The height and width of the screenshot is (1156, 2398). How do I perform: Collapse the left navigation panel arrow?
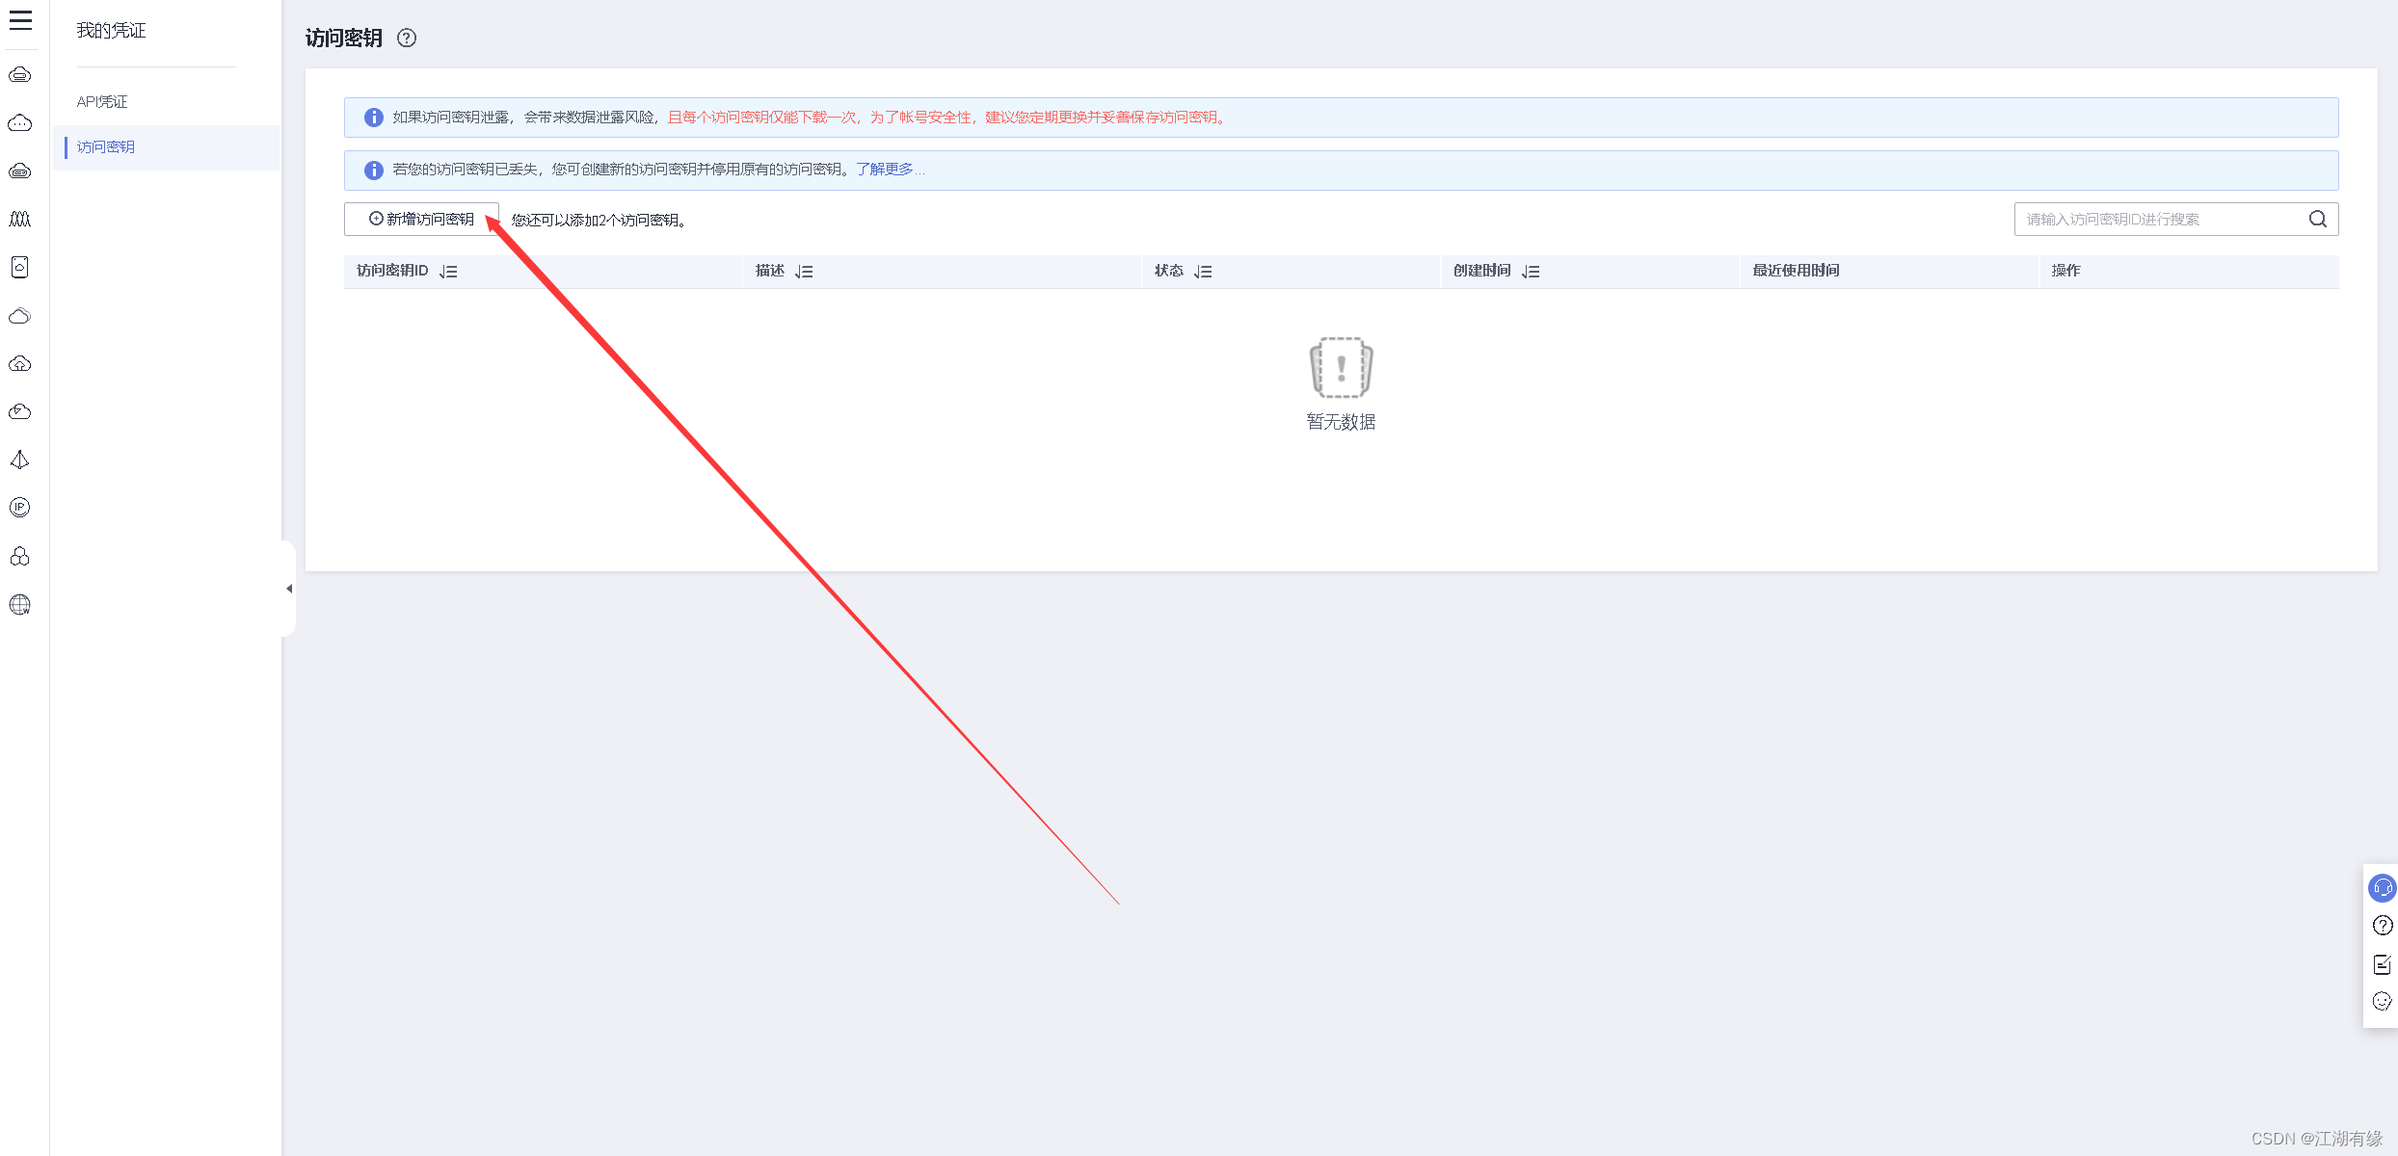289,589
